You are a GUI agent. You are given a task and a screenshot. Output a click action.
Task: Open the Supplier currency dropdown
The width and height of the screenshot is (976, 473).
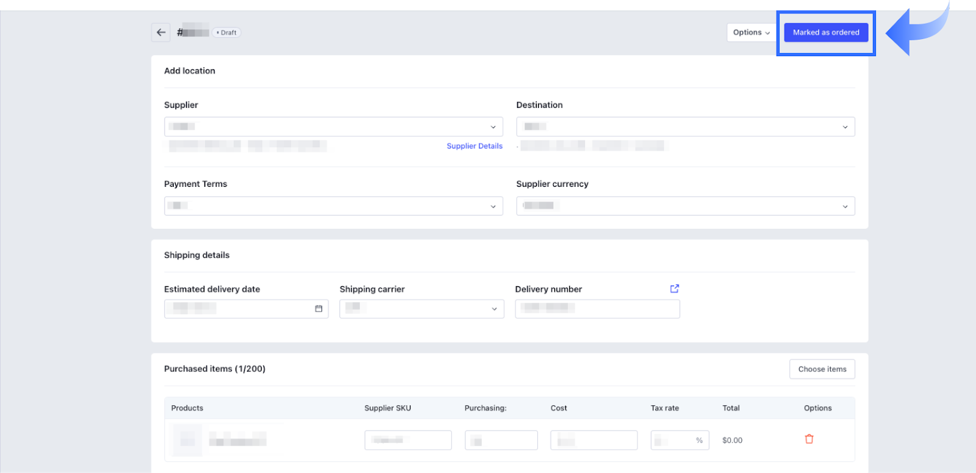pyautogui.click(x=685, y=206)
